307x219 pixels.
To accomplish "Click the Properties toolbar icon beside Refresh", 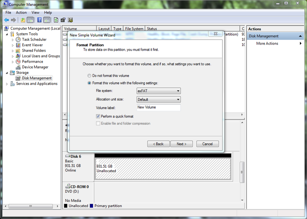I will point(63,20).
